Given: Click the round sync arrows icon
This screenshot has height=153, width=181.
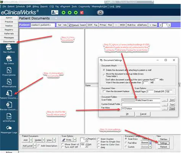Looking at the screenshot, I should coord(100,13).
